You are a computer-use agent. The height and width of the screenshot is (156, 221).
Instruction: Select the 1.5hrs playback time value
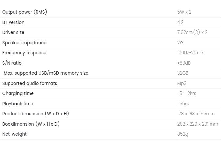click(183, 104)
